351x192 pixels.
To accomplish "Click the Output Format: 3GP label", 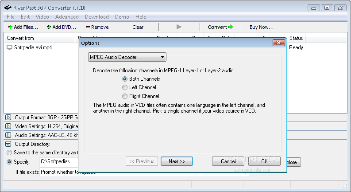I will pyautogui.click(x=46, y=118).
